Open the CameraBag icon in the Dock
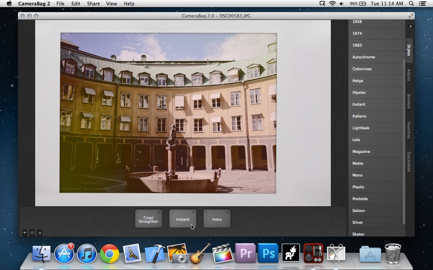The height and width of the screenshot is (270, 433). [x=313, y=253]
